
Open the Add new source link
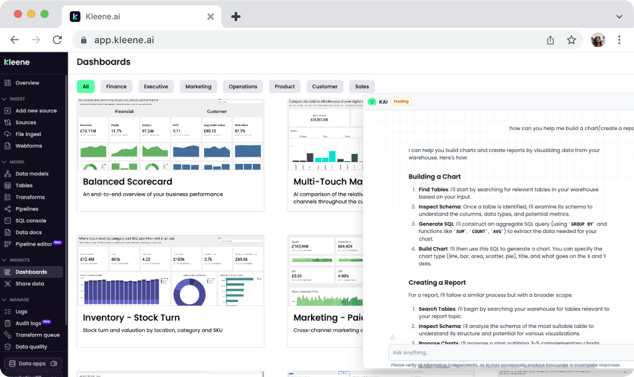36,111
